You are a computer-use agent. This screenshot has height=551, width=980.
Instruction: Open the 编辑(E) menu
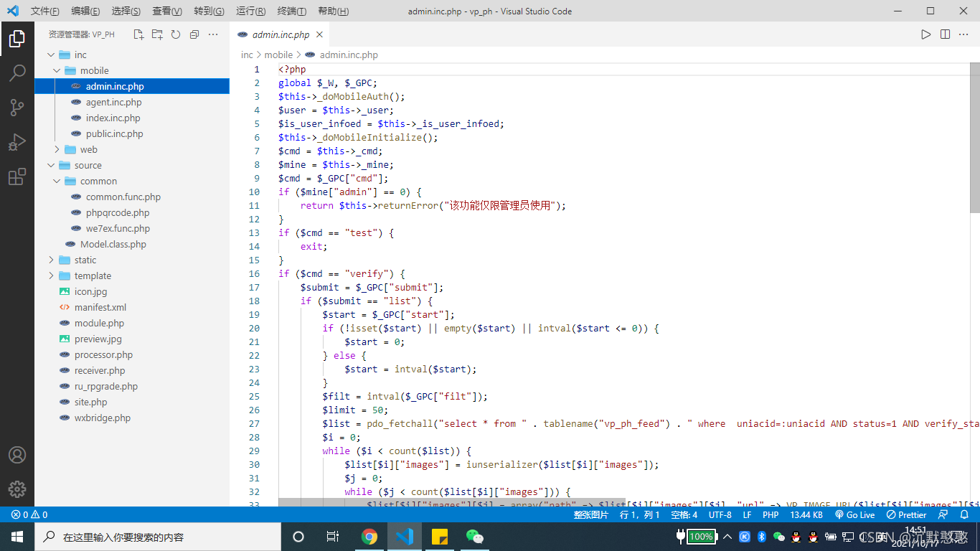(86, 11)
